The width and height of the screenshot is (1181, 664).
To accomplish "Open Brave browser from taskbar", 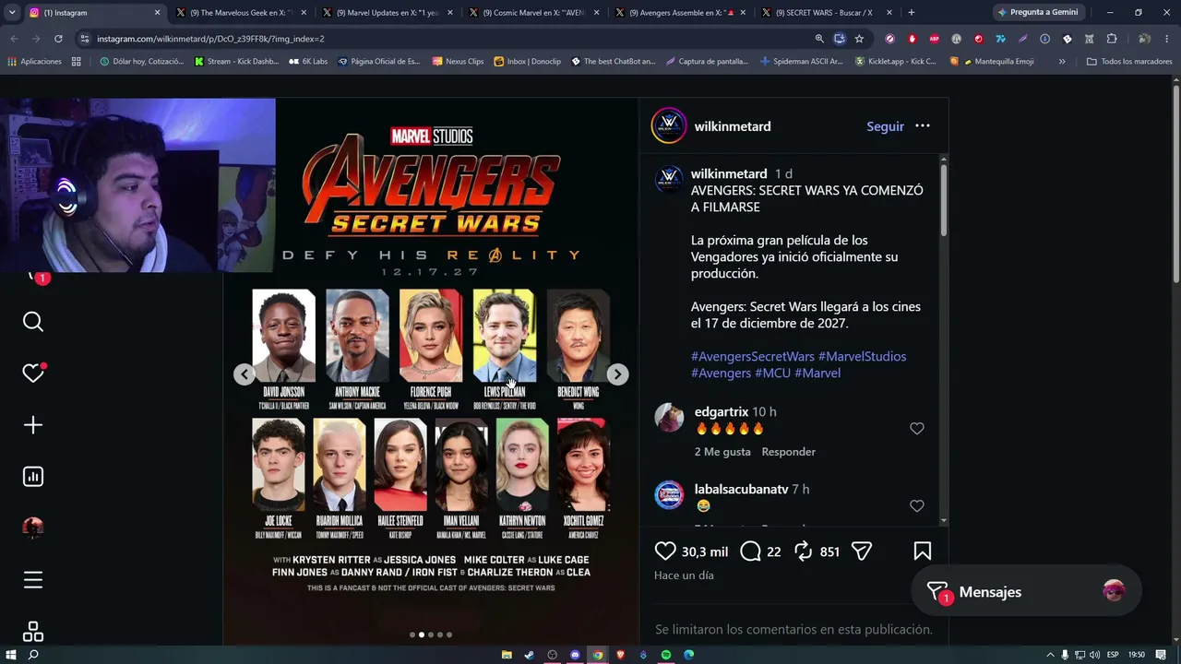I will point(620,655).
